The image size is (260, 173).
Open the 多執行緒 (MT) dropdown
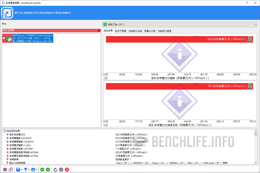click(x=180, y=24)
